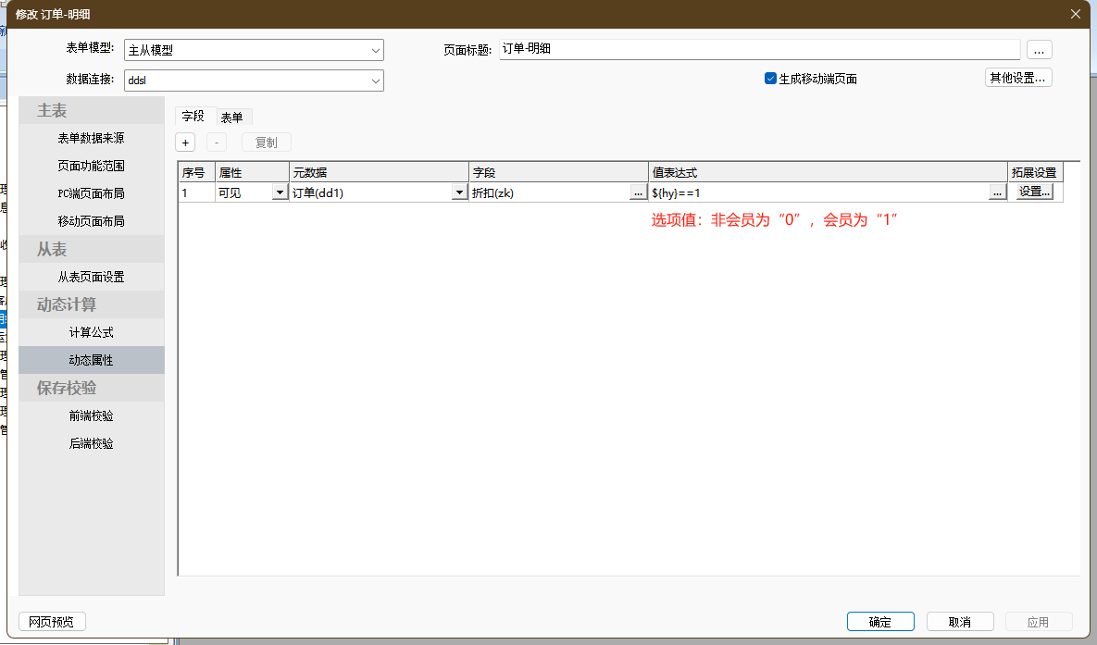This screenshot has height=645, width=1097.
Task: Close the 修改 订单-明细 dialog
Action: [1075, 14]
